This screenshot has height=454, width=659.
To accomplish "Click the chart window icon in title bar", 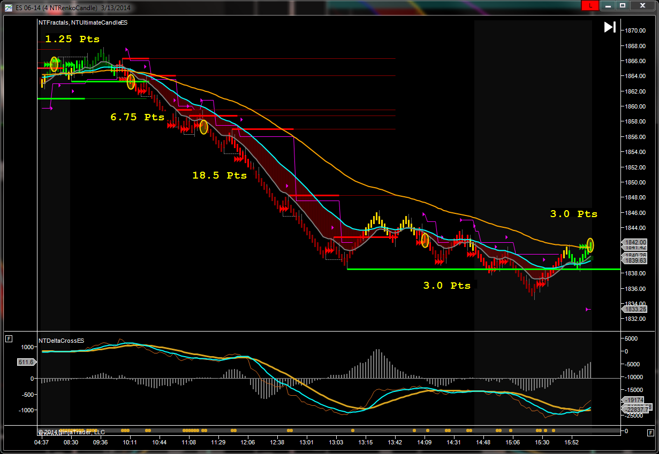I will (x=7, y=8).
